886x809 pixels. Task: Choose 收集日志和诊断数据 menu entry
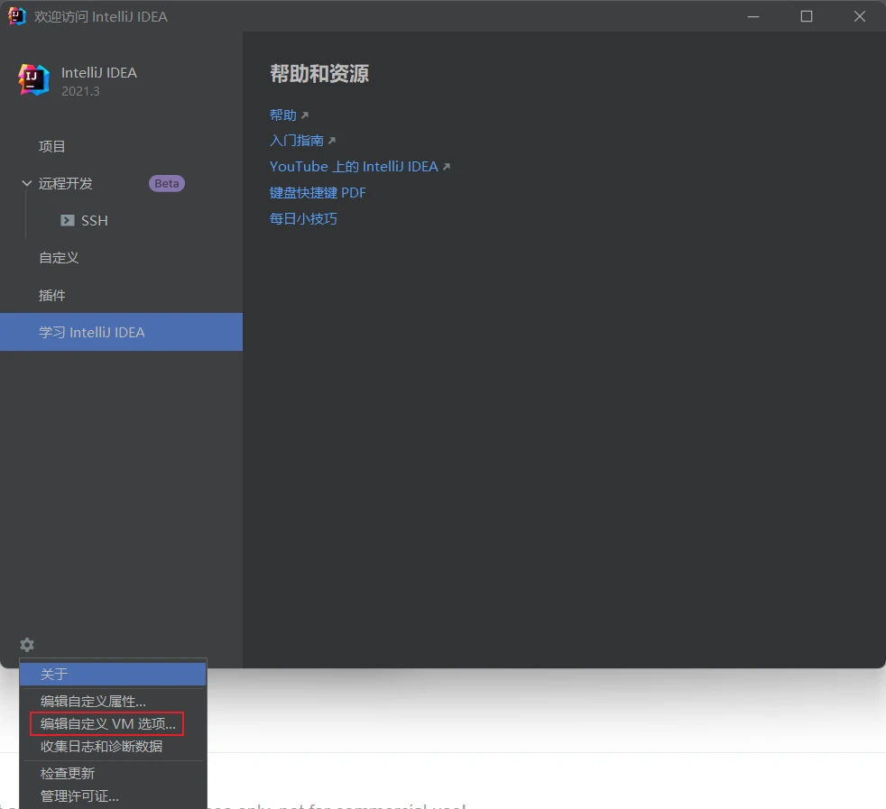point(113,746)
